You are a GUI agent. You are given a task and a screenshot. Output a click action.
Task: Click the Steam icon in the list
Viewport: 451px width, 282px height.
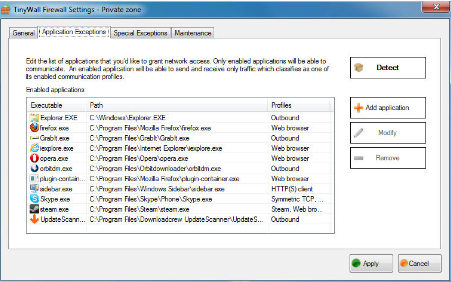(34, 209)
